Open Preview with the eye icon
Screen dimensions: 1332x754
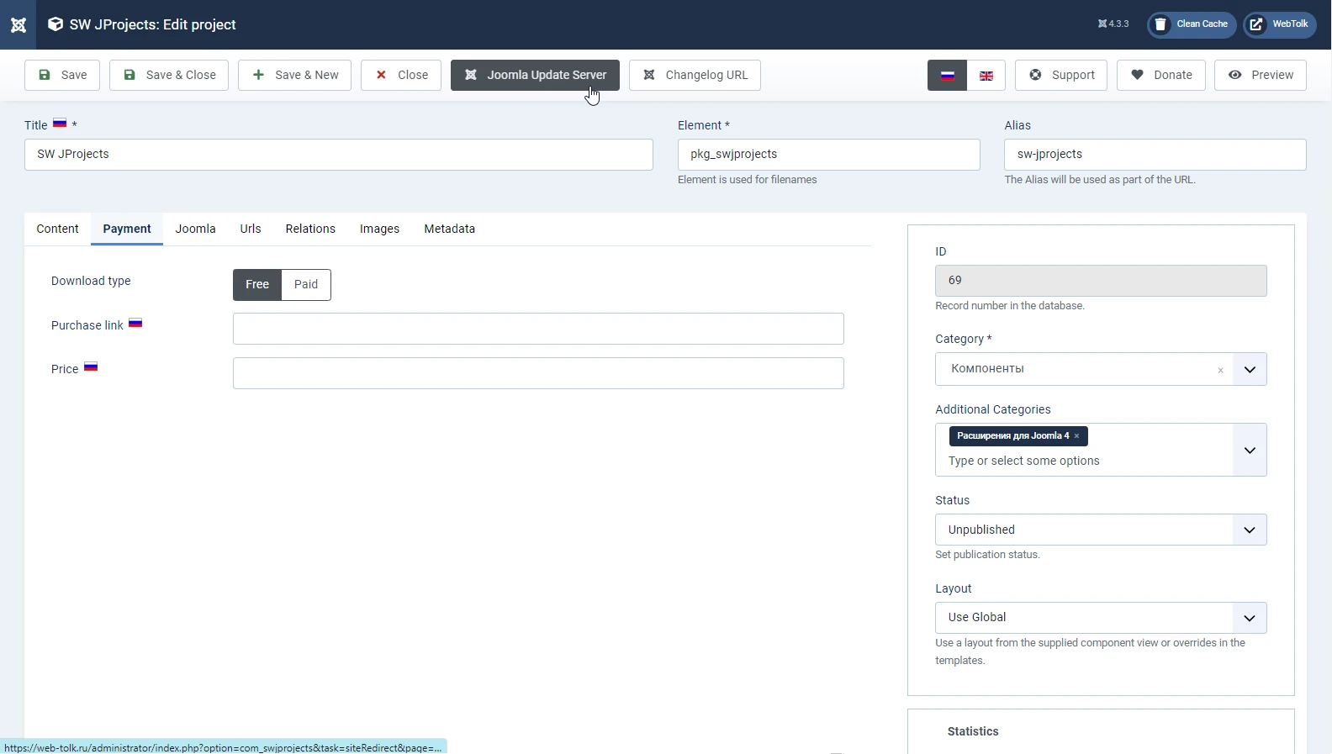coord(1260,76)
